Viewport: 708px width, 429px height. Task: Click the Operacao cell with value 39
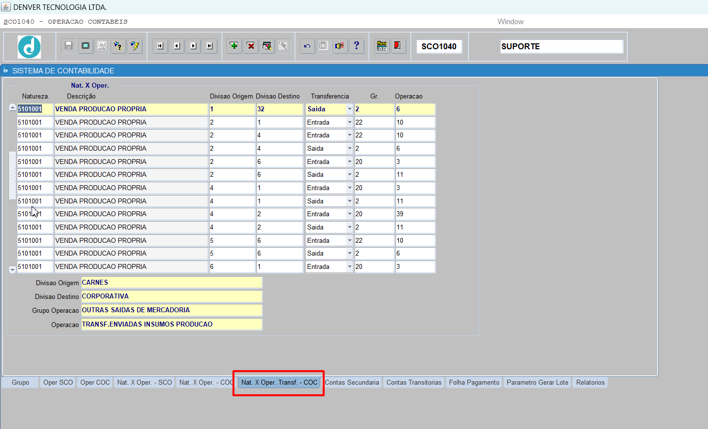(x=415, y=214)
